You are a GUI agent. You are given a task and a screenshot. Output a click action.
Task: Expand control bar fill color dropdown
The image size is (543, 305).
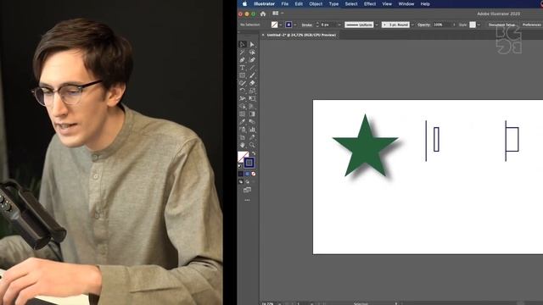(x=281, y=25)
